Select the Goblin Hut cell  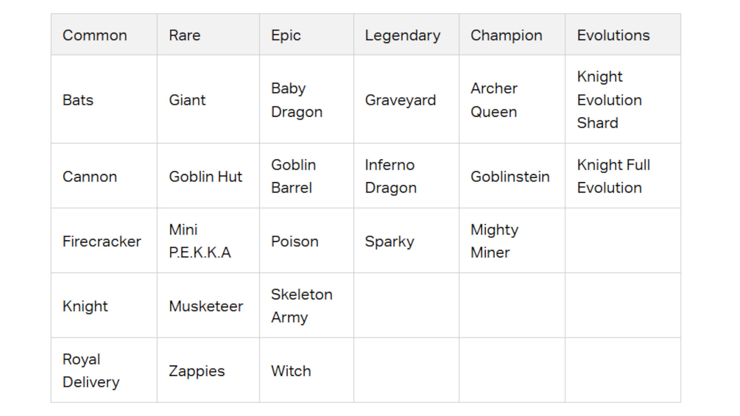click(x=205, y=176)
